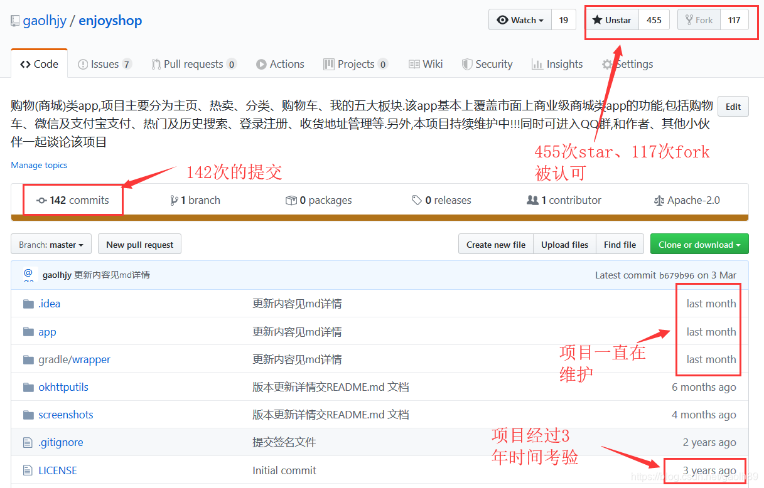This screenshot has width=764, height=488.
Task: Open the Initial commit message link
Action: [284, 470]
